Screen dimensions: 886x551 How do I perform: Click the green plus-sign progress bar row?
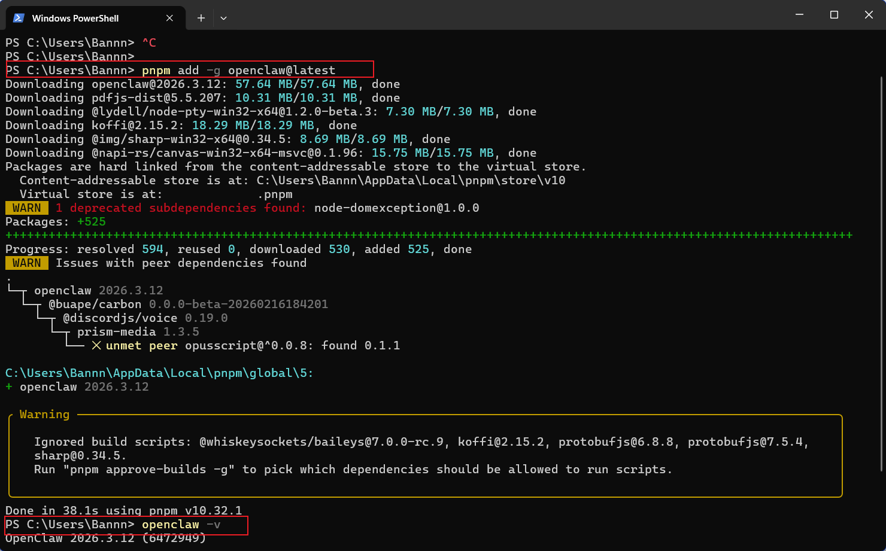point(429,235)
